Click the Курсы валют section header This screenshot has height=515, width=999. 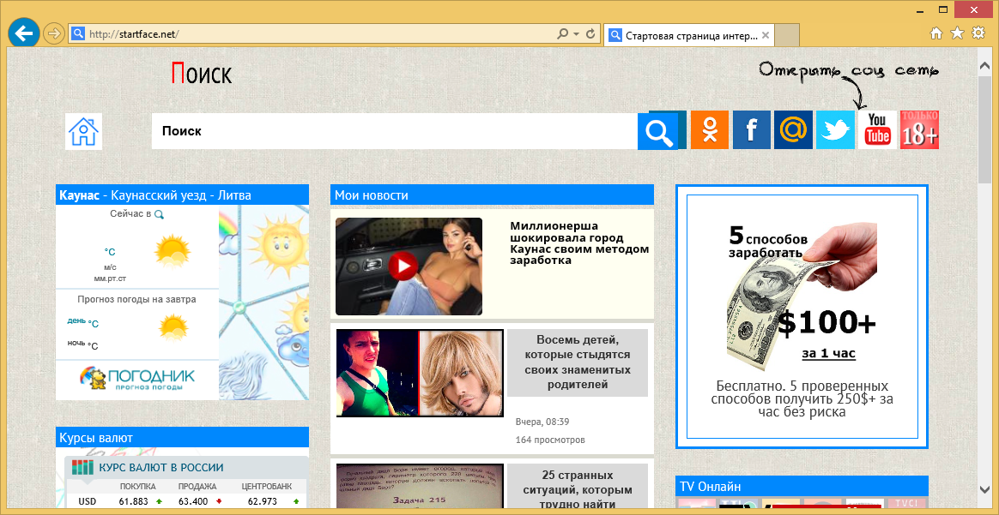click(182, 437)
